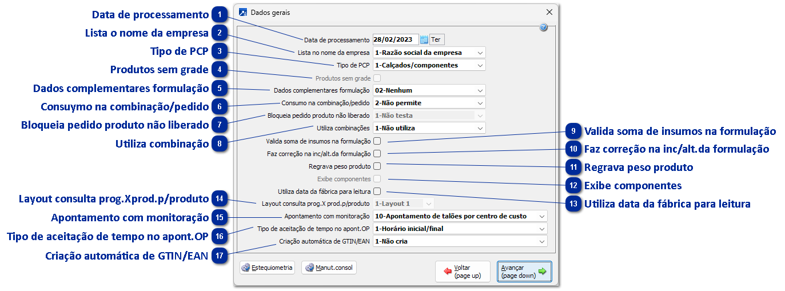Click the processing date field 28/02/2023

coord(396,39)
